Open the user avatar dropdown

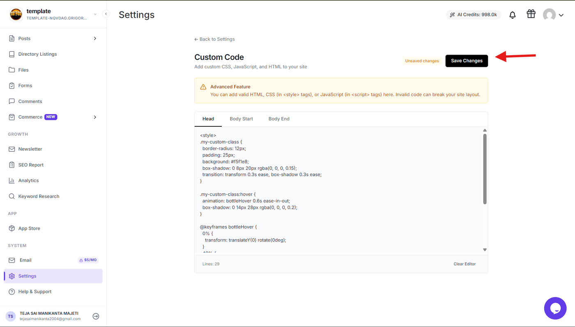click(553, 15)
